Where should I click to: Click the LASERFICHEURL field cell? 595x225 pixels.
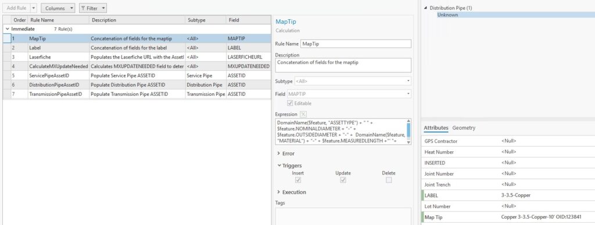(249, 57)
